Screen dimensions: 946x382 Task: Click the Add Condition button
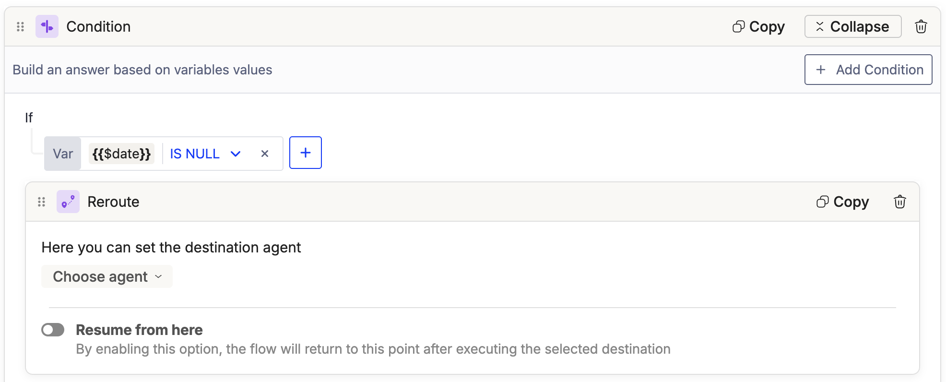(868, 70)
